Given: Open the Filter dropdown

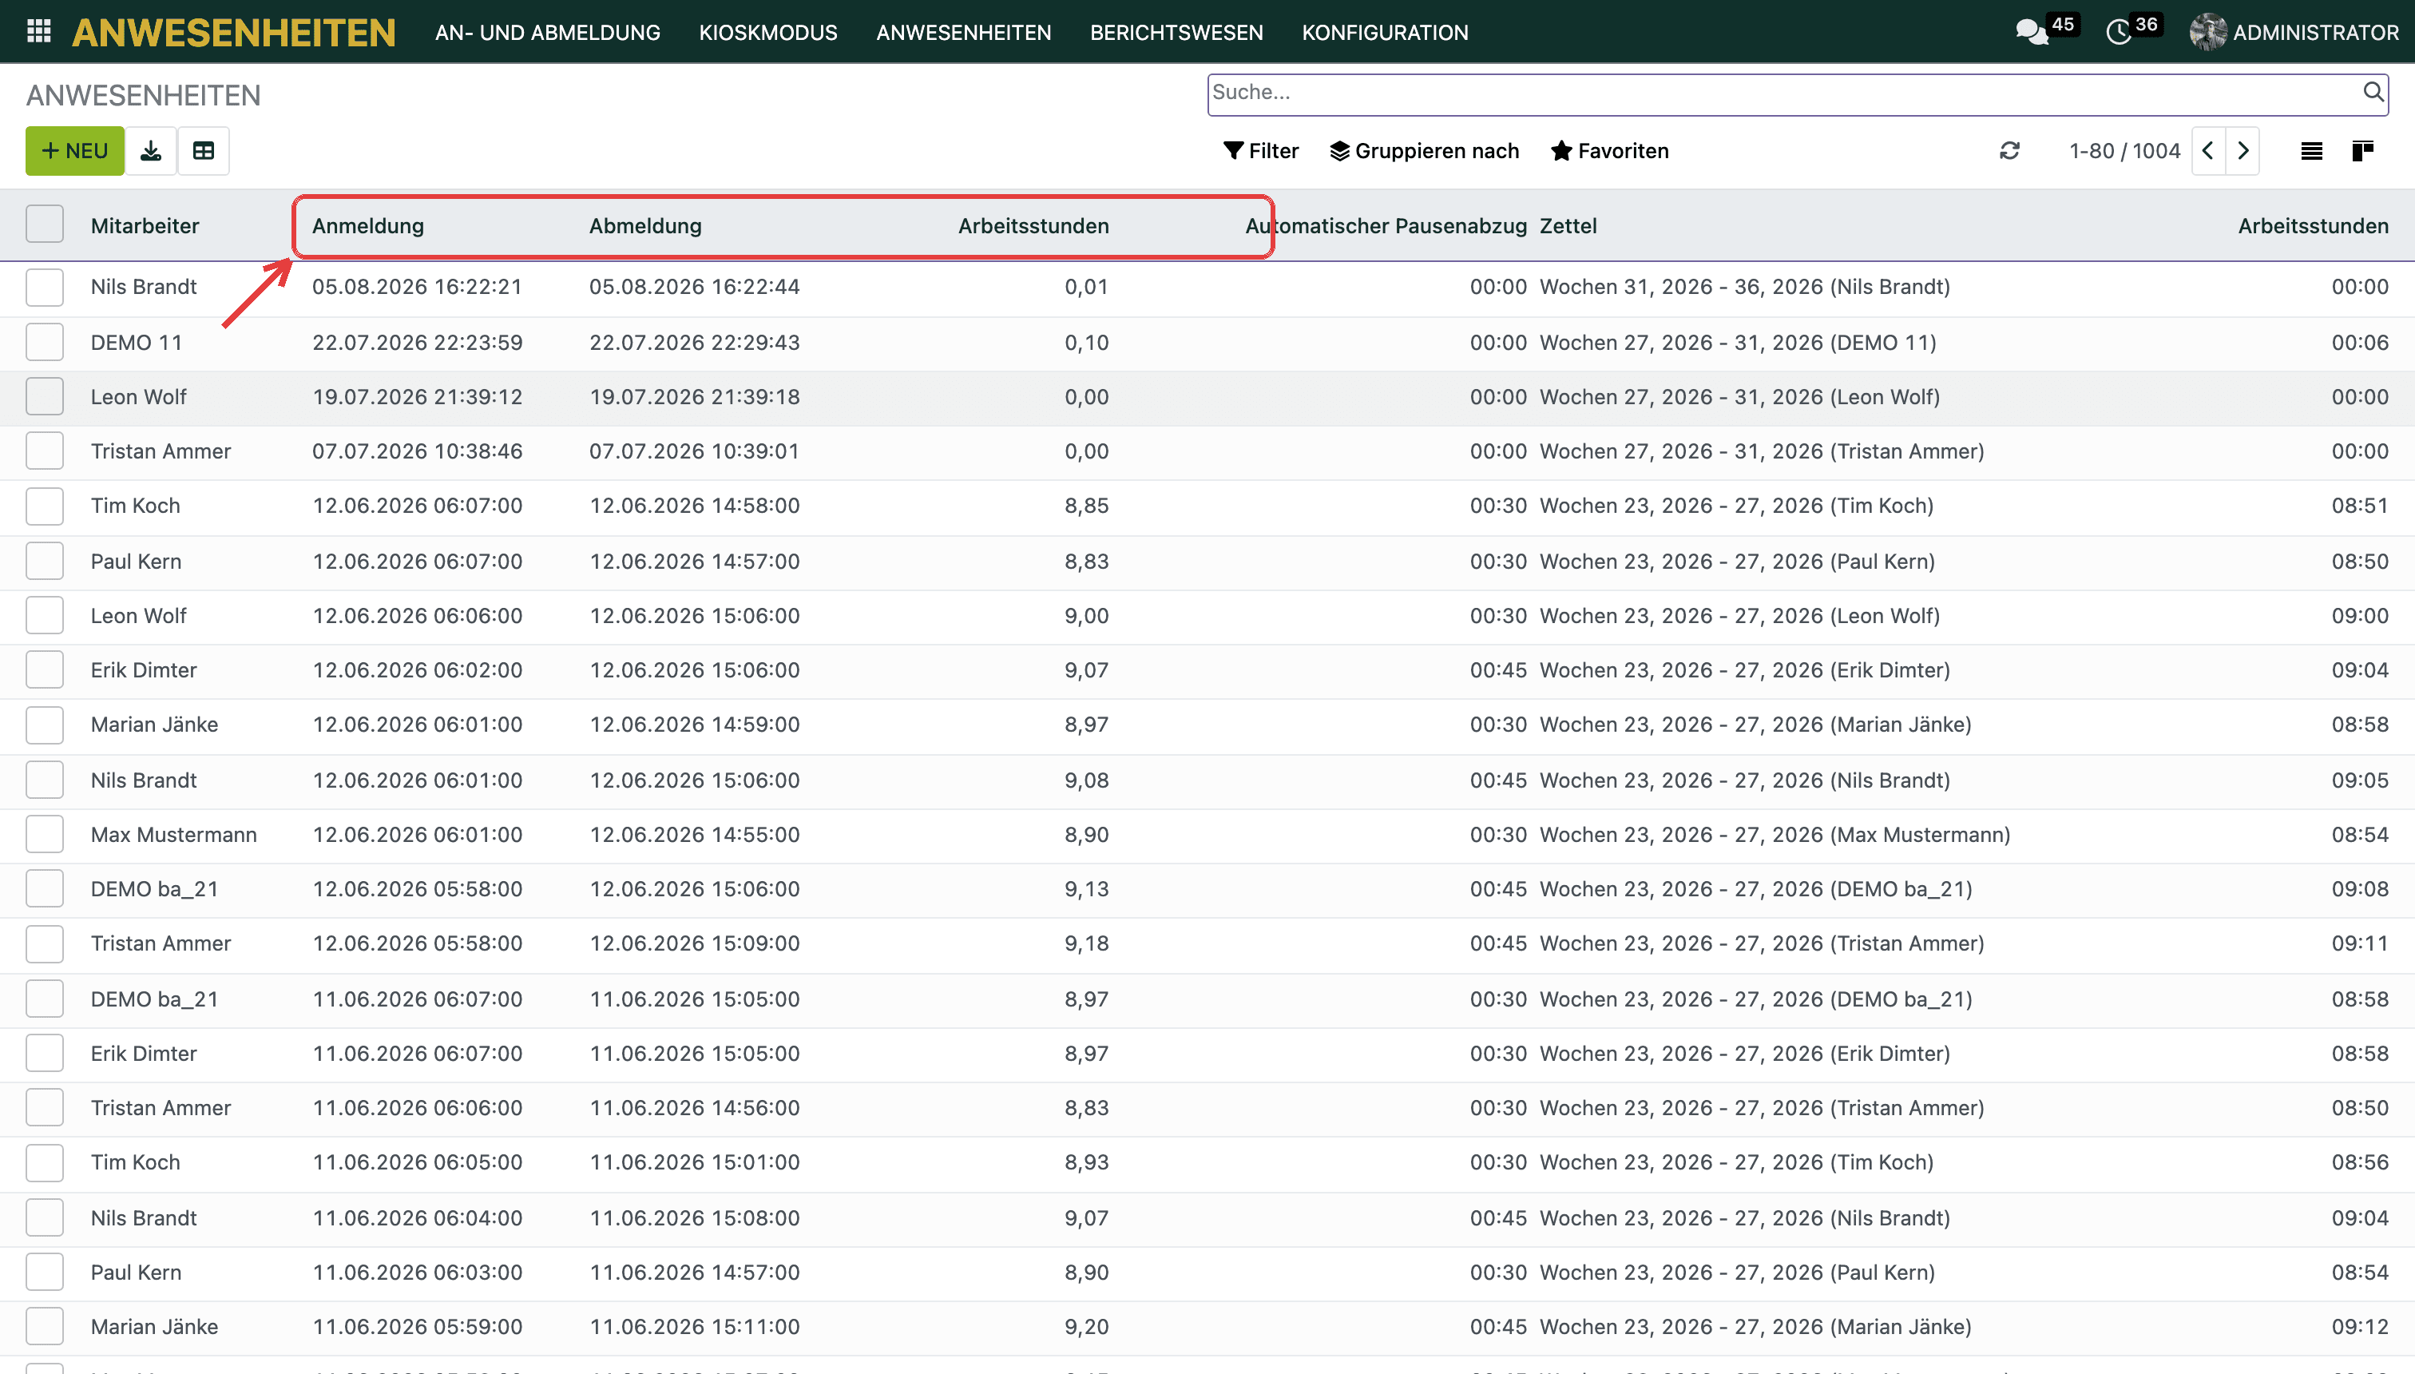Looking at the screenshot, I should point(1260,151).
